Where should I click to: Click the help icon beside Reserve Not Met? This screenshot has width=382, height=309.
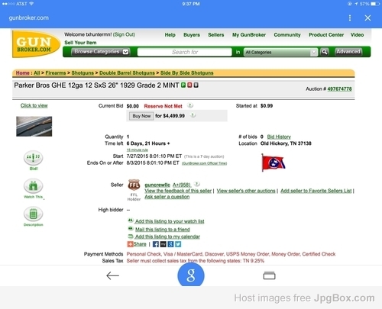190,105
